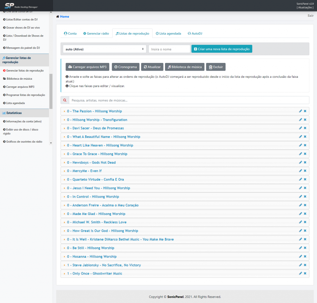This screenshot has width=317, height=303.
Task: Edit Heart Like Heaven track
Action: (300, 145)
